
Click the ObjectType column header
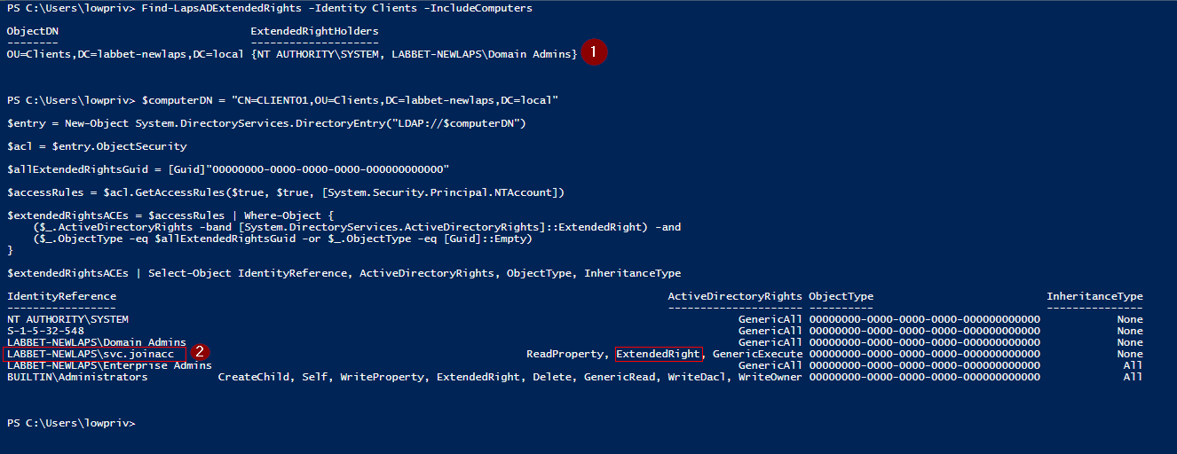tap(841, 296)
